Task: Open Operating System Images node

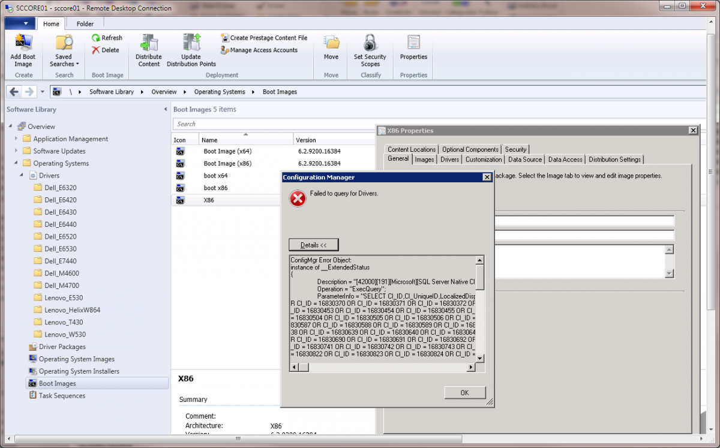Action: tap(72, 359)
